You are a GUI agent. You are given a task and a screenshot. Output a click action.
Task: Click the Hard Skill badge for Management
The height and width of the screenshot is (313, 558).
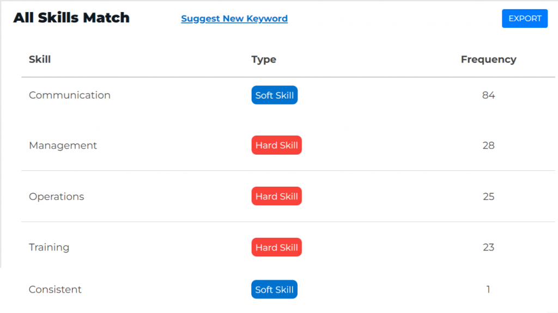(276, 145)
